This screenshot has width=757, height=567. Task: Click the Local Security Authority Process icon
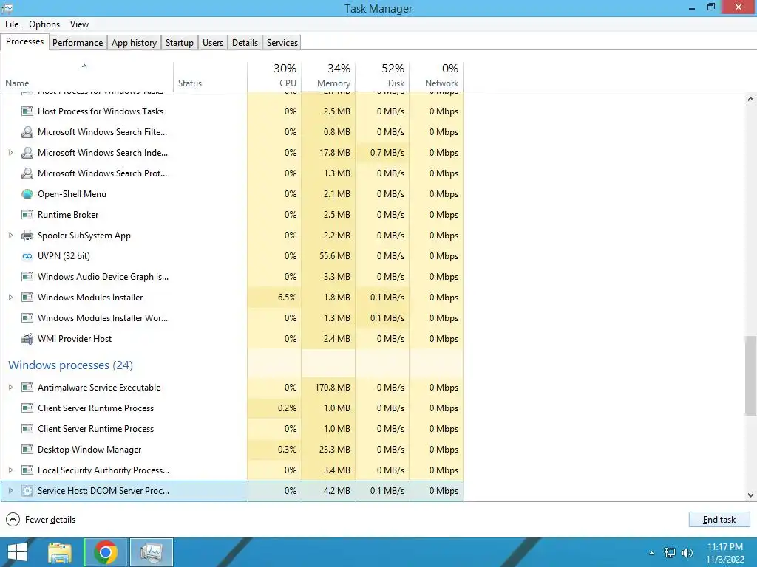27,470
